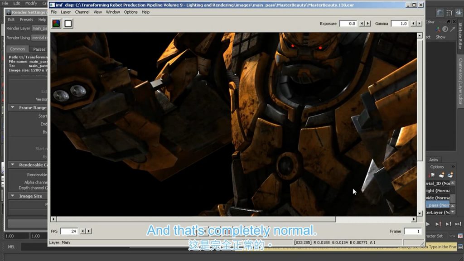Toggle the Attribute Editor shelf icon
The image size is (464, 261).
click(x=440, y=12)
